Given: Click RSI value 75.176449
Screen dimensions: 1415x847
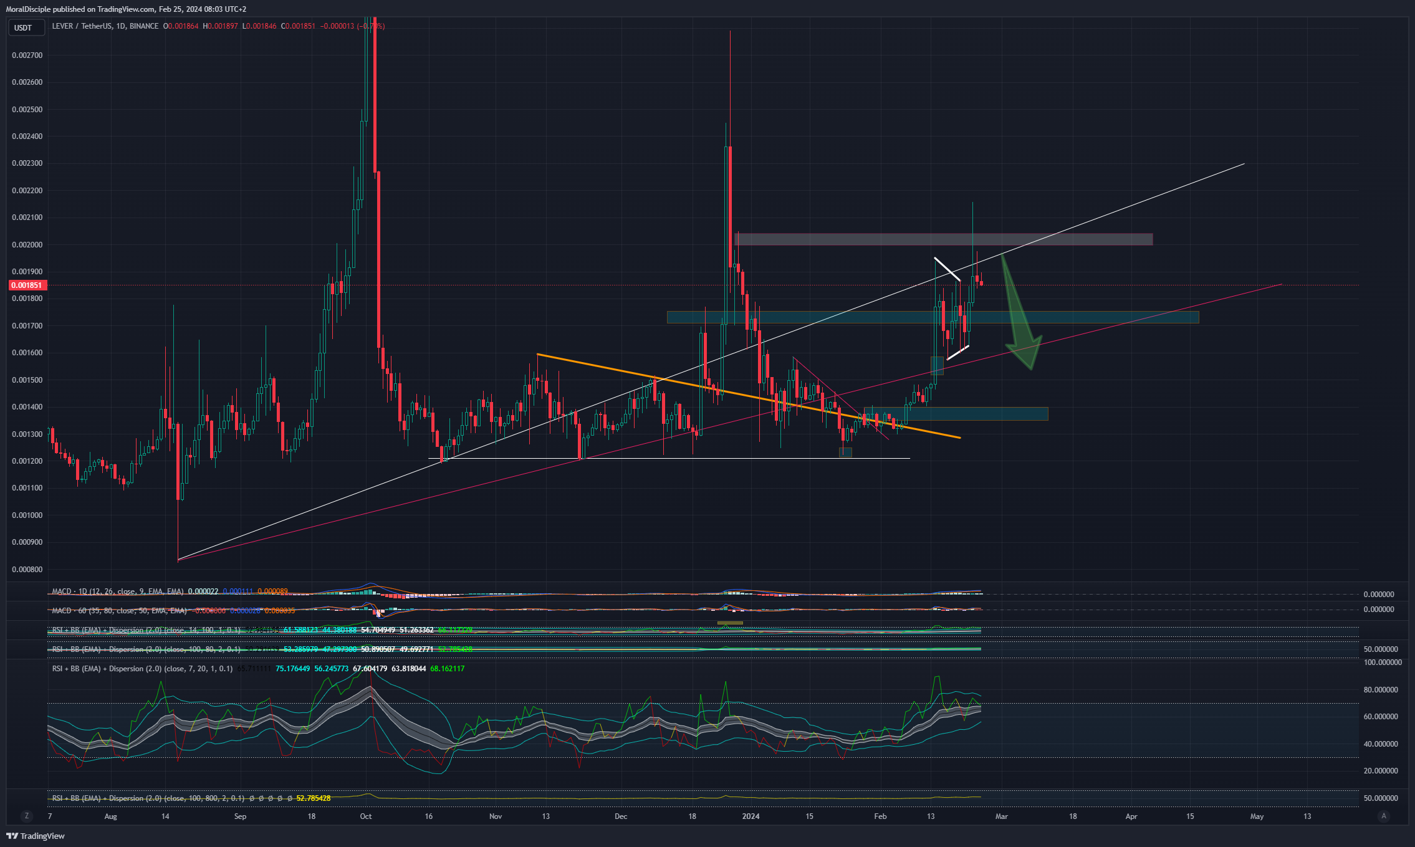Looking at the screenshot, I should tap(293, 669).
